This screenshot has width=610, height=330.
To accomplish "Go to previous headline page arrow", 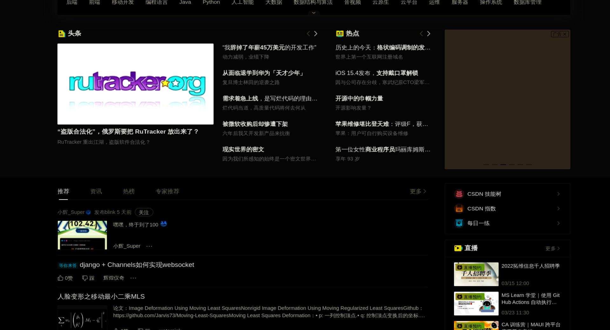I will click(x=308, y=33).
